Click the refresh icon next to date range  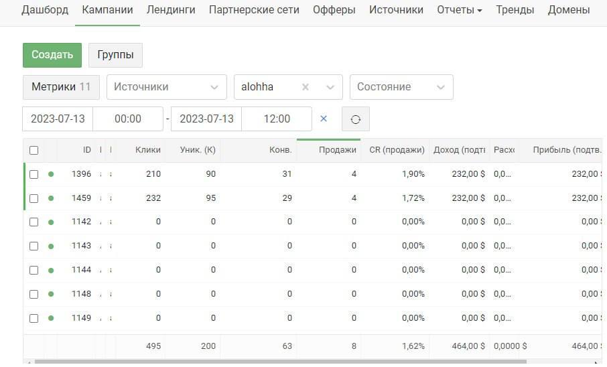pyautogui.click(x=356, y=119)
